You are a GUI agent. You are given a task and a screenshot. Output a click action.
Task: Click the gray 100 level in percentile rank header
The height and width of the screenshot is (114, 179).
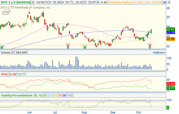point(70,95)
